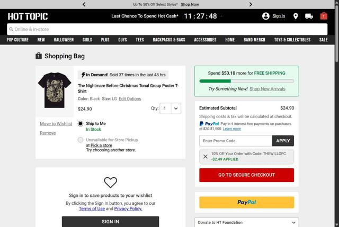Open the store locator pin icon
The width and height of the screenshot is (339, 227).
pyautogui.click(x=296, y=16)
